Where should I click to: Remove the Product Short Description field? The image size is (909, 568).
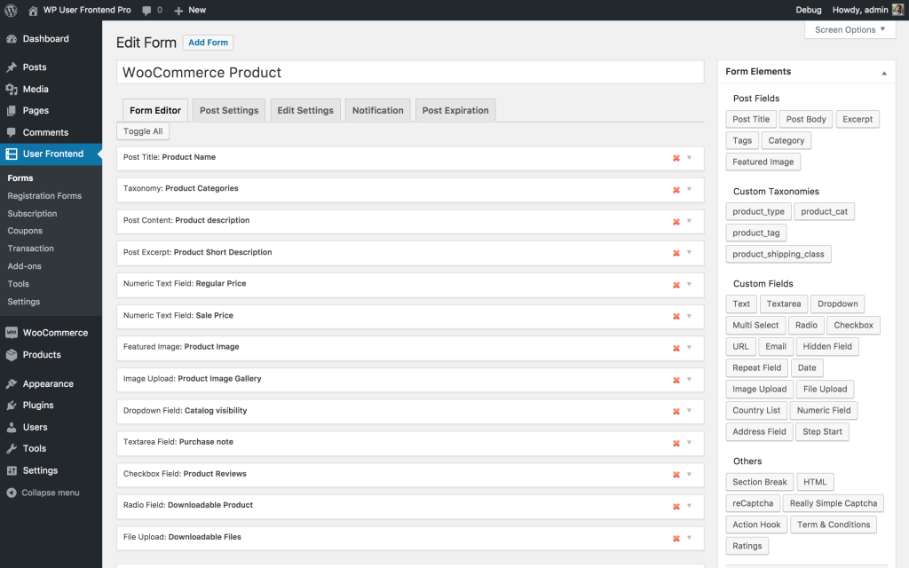coord(676,253)
